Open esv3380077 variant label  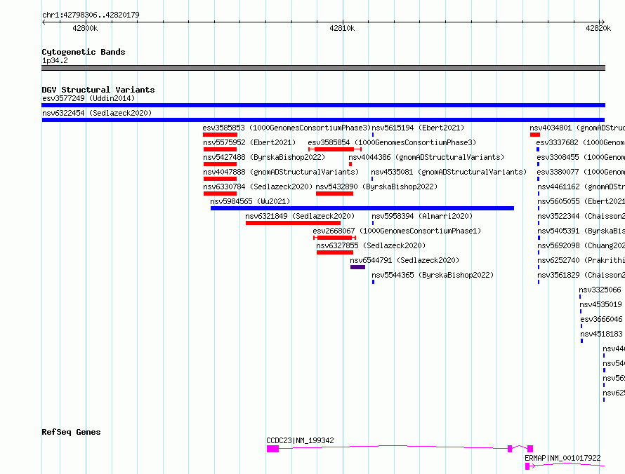[581, 172]
